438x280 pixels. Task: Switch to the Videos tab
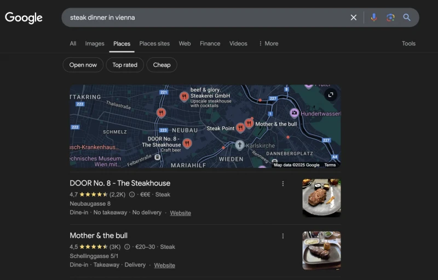[x=238, y=44]
